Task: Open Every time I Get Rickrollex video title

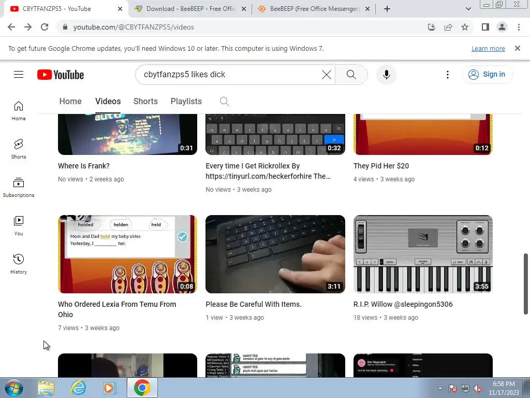Action: pyautogui.click(x=268, y=171)
